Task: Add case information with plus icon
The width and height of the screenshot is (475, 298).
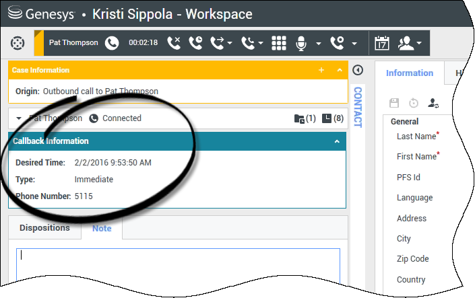Action: [321, 70]
